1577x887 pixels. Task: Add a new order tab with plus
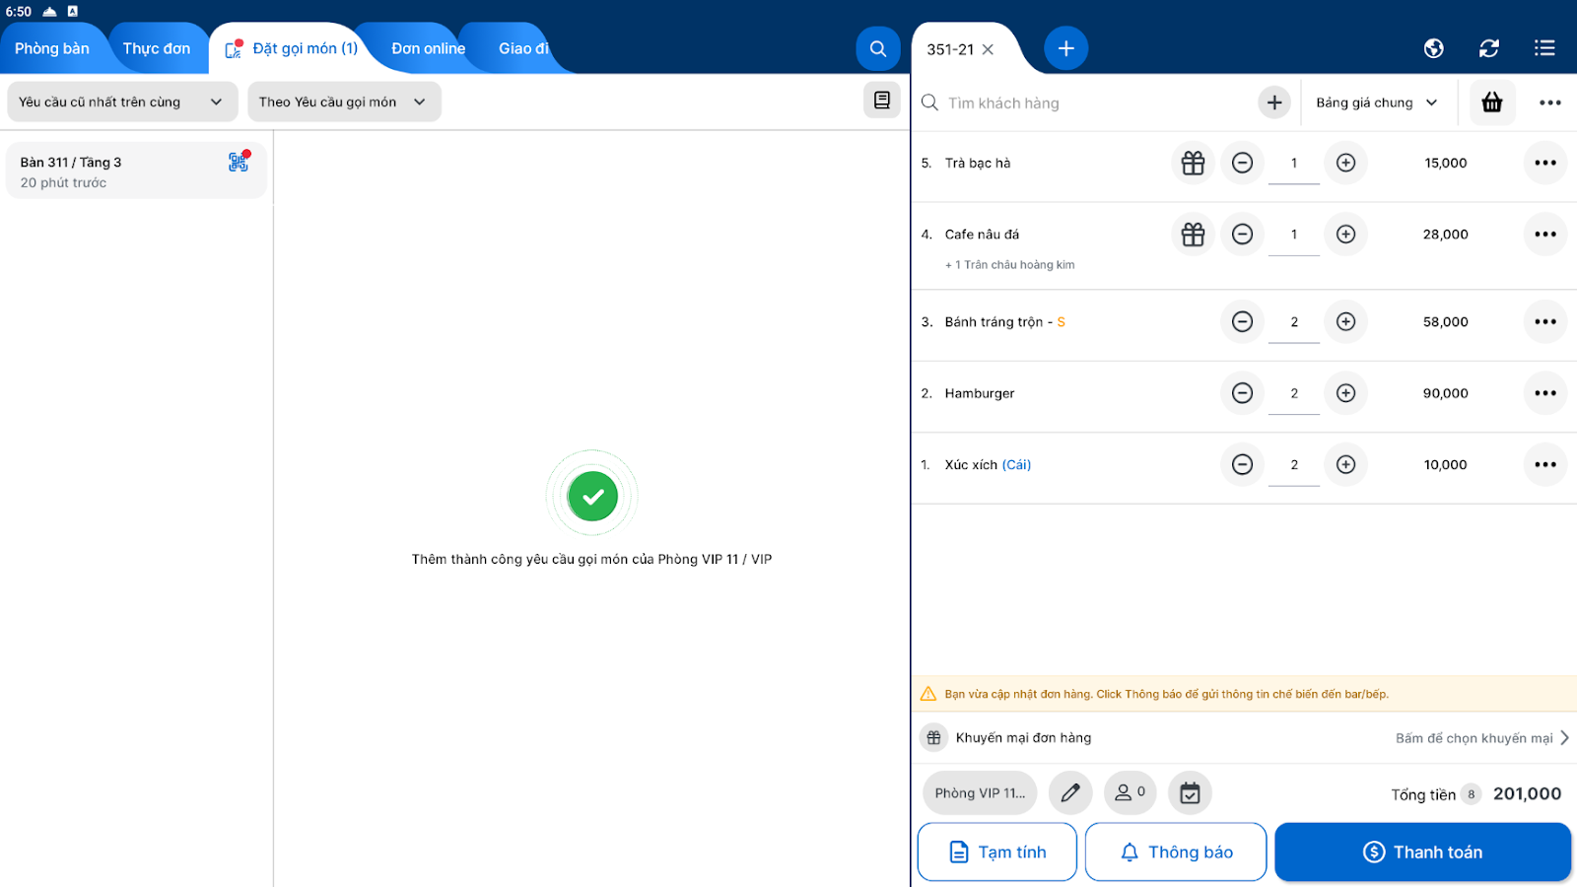(x=1065, y=48)
